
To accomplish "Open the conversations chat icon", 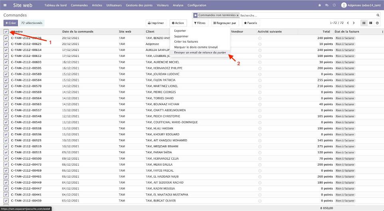I will coord(327,5).
